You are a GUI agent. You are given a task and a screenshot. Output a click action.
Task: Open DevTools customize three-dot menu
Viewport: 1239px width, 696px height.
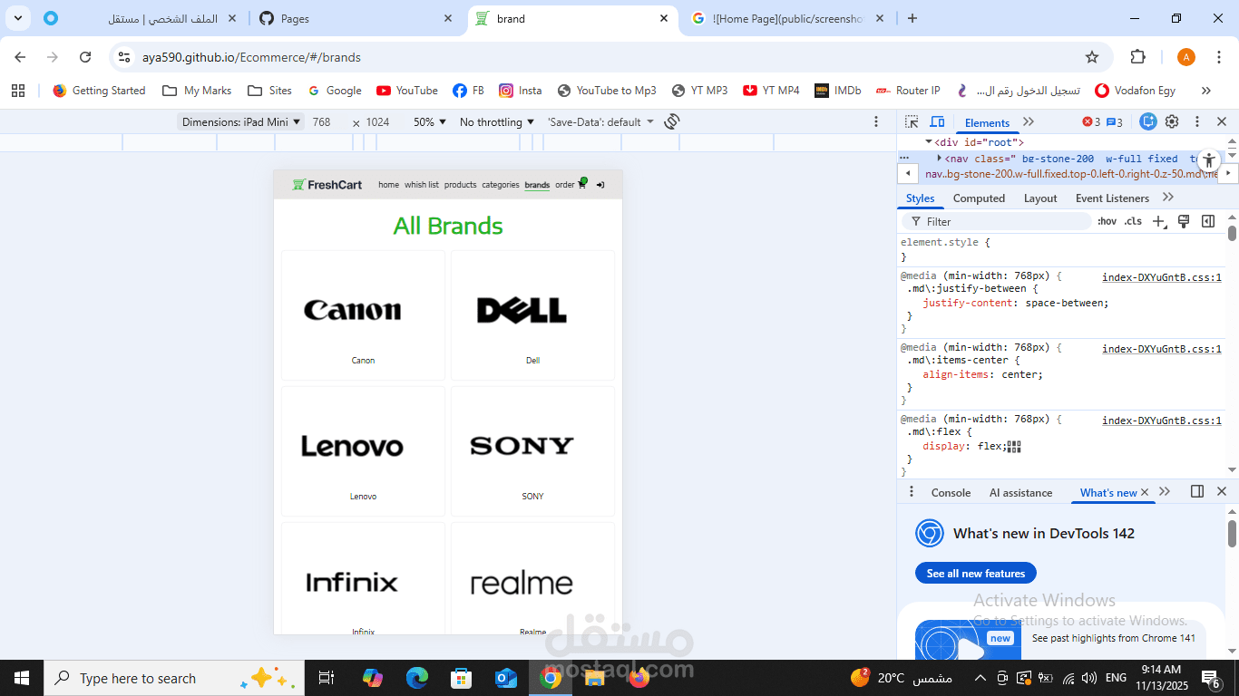(x=1197, y=122)
